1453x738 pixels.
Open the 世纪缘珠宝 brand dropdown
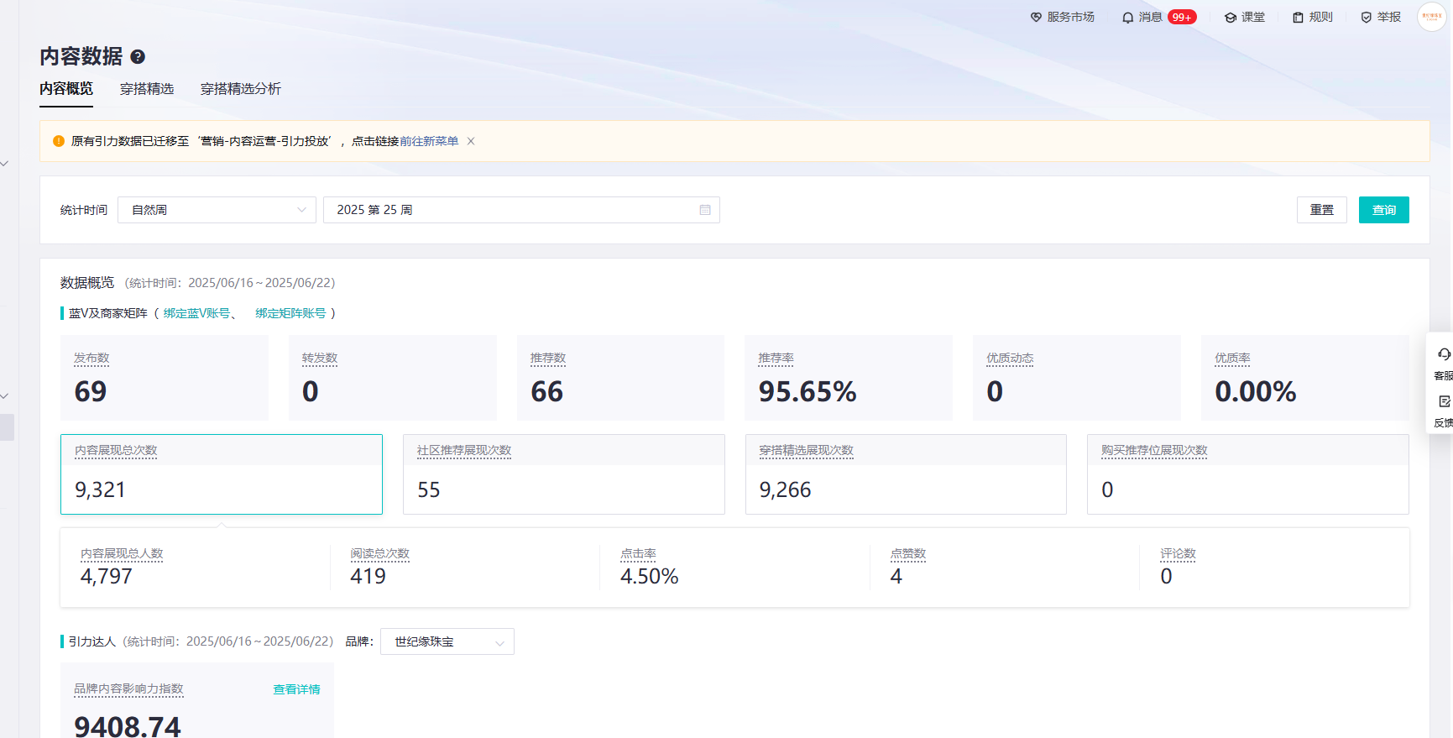(447, 641)
